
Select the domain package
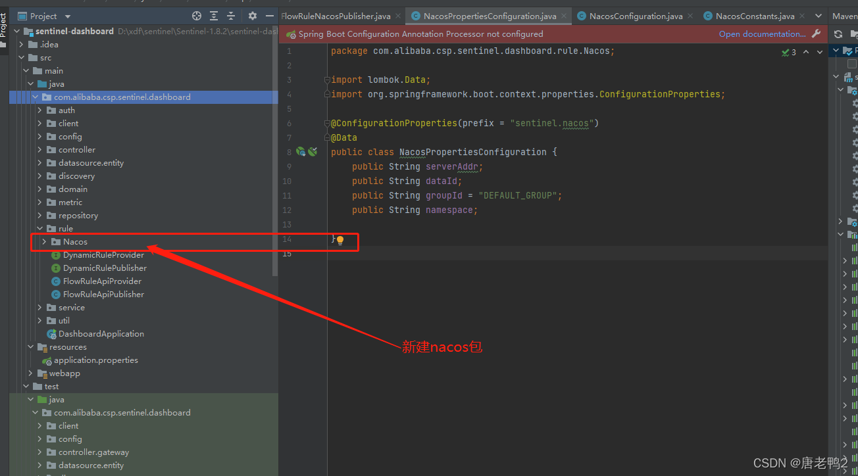pyautogui.click(x=73, y=189)
